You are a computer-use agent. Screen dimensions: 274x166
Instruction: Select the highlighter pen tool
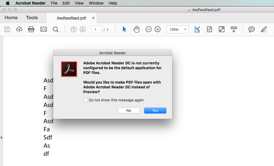264,29
